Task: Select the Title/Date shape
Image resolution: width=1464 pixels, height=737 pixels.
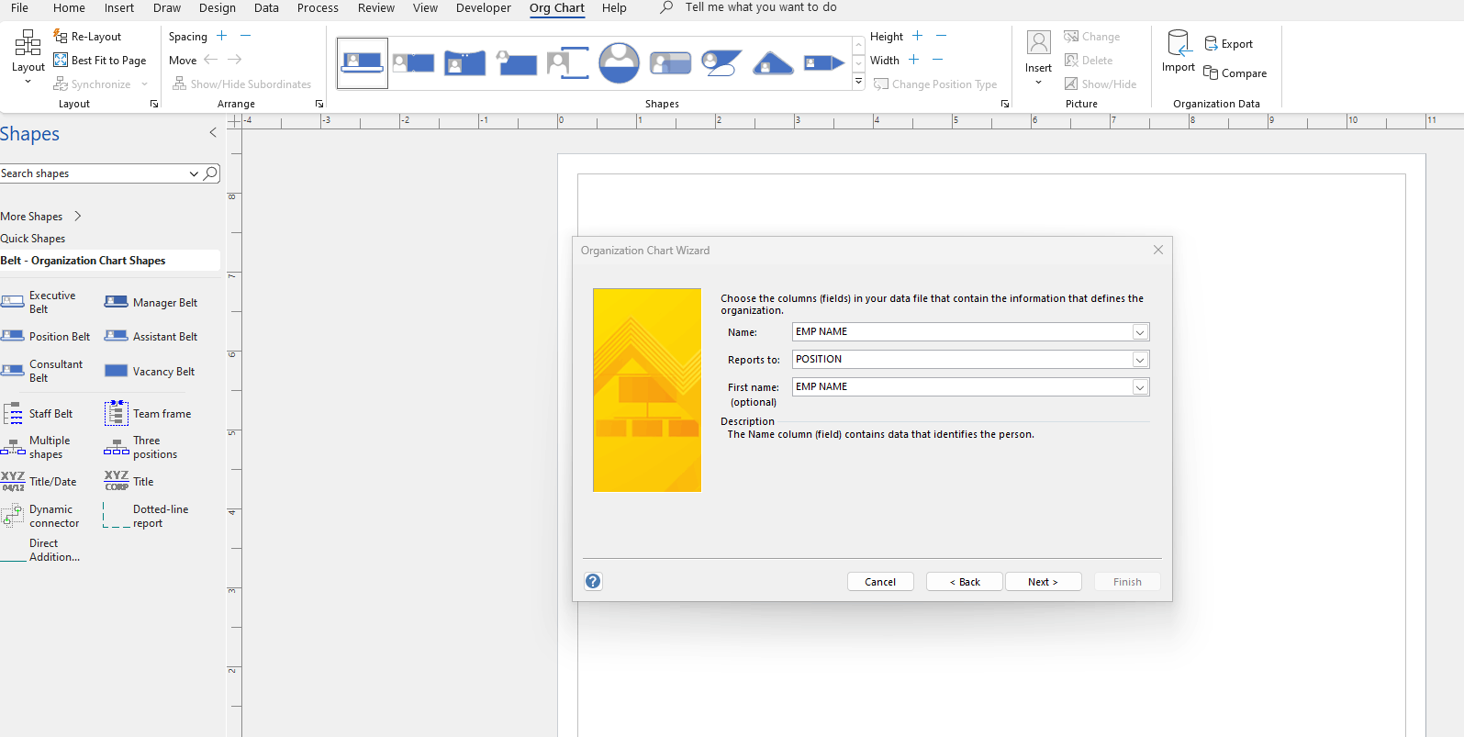Action: point(39,481)
